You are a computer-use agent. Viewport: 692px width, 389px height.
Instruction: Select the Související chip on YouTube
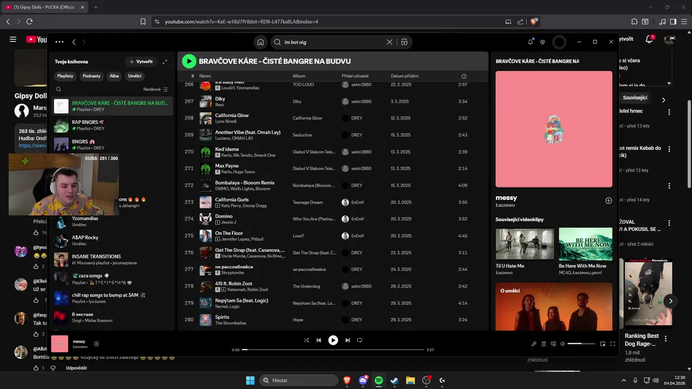pos(635,98)
